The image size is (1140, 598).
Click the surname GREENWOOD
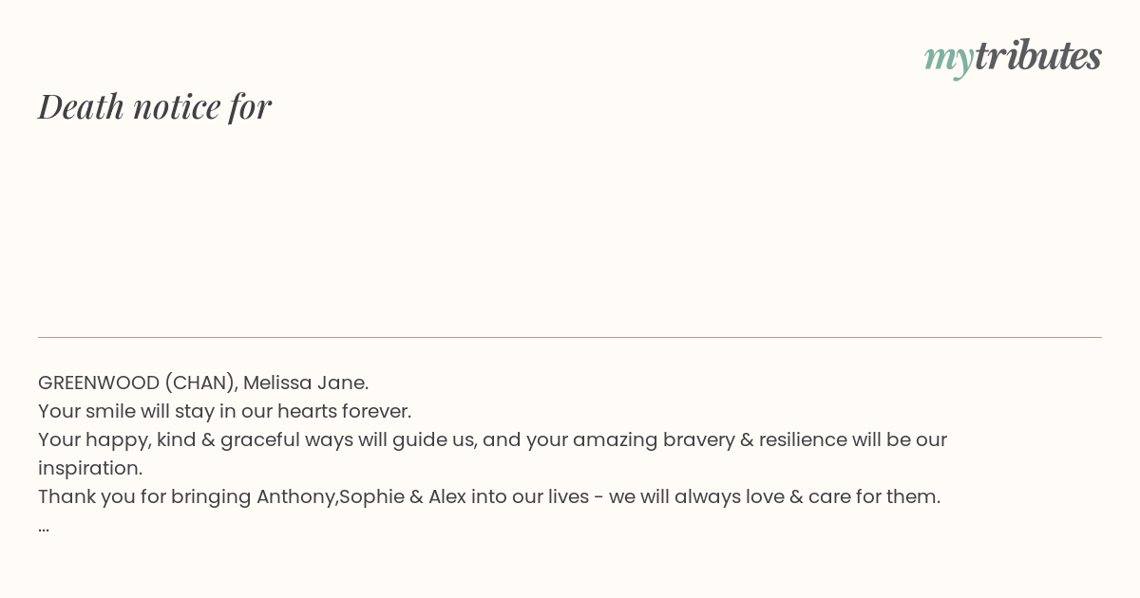(99, 383)
